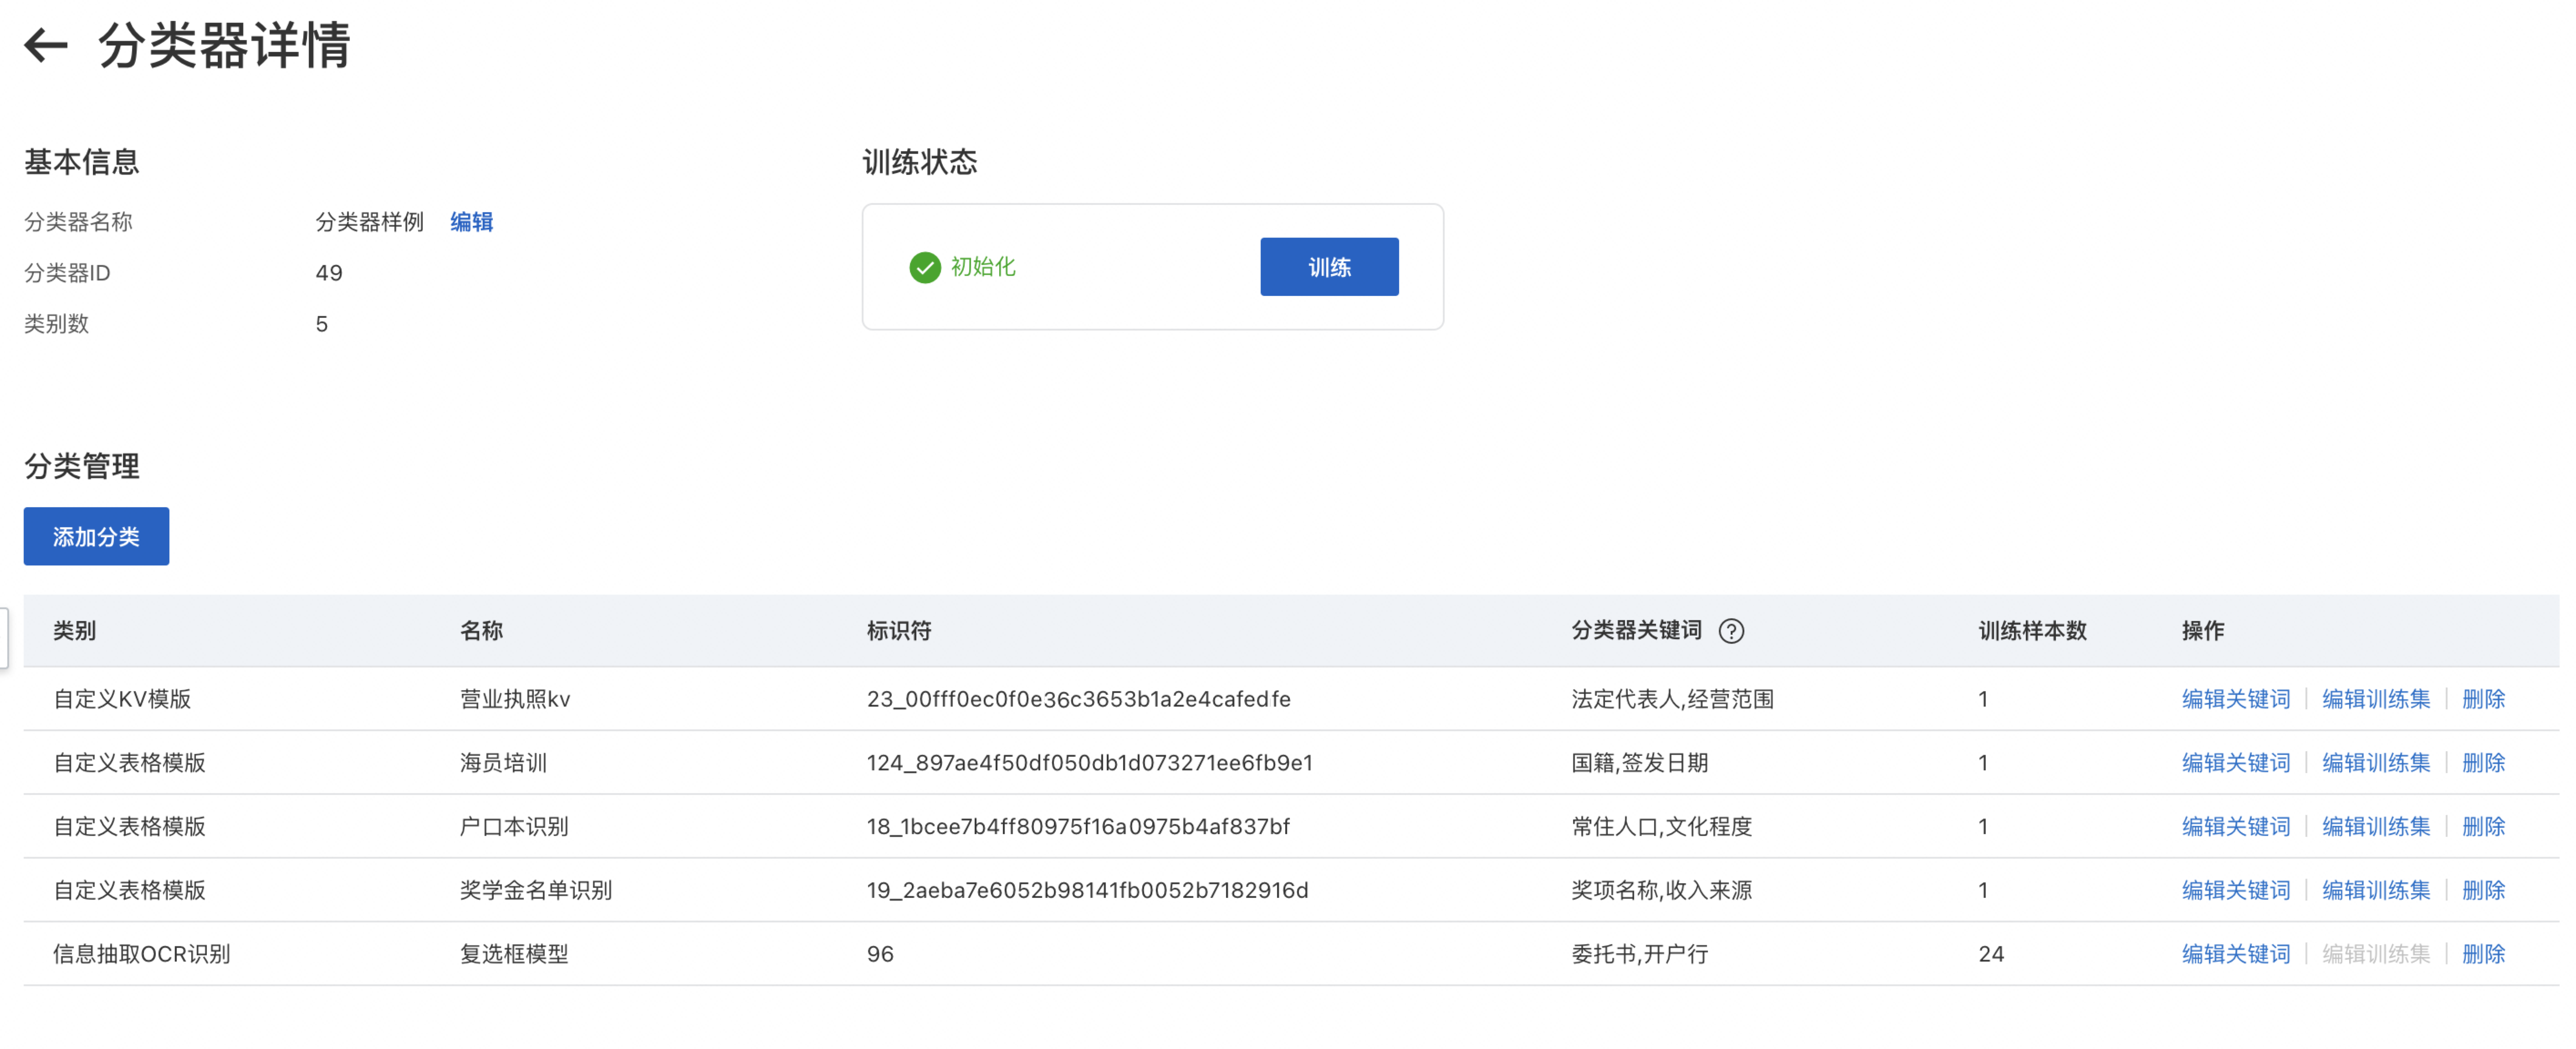
Task: Click the 基本信息 section heading
Action: tap(82, 162)
